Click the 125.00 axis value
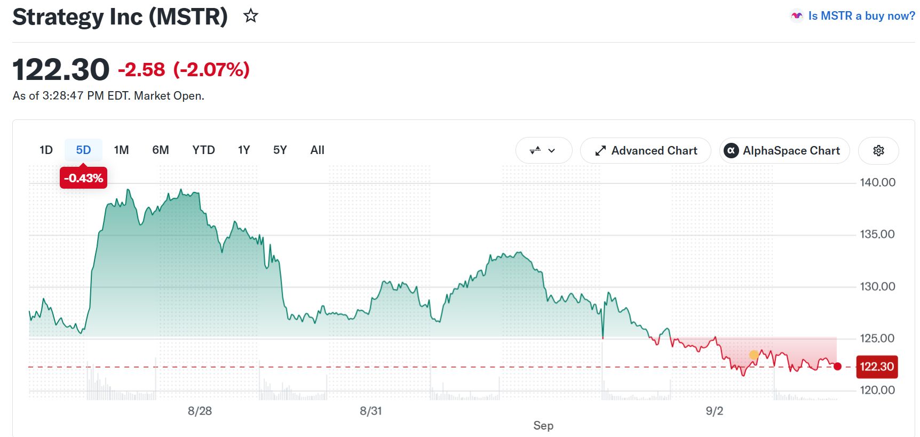 pyautogui.click(x=877, y=338)
